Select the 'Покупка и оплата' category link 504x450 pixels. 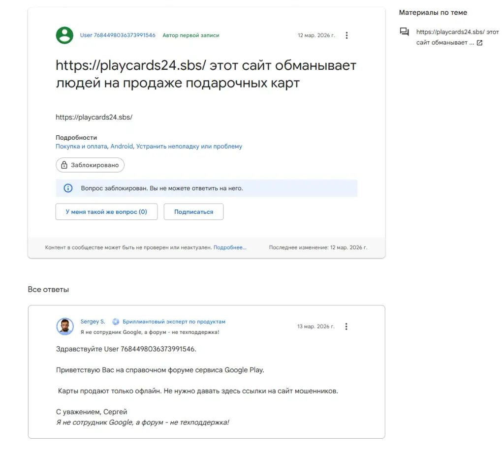click(81, 147)
